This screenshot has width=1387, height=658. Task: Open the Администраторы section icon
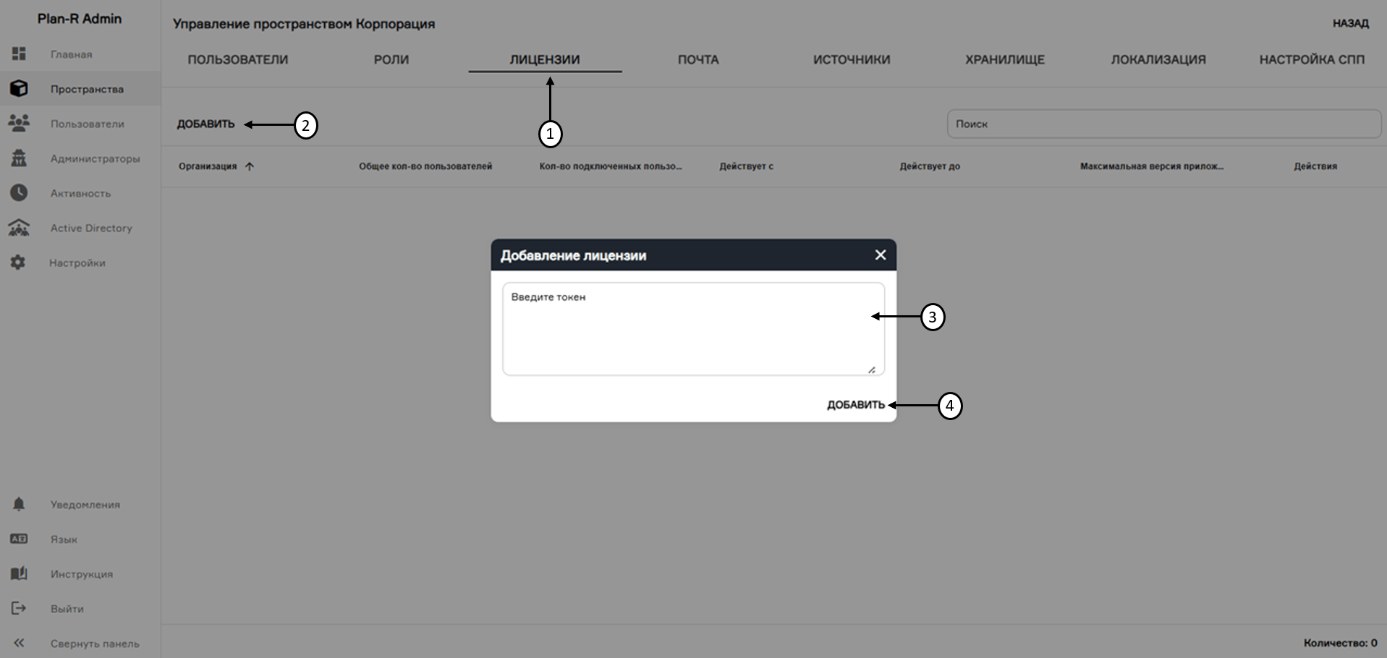coord(20,158)
